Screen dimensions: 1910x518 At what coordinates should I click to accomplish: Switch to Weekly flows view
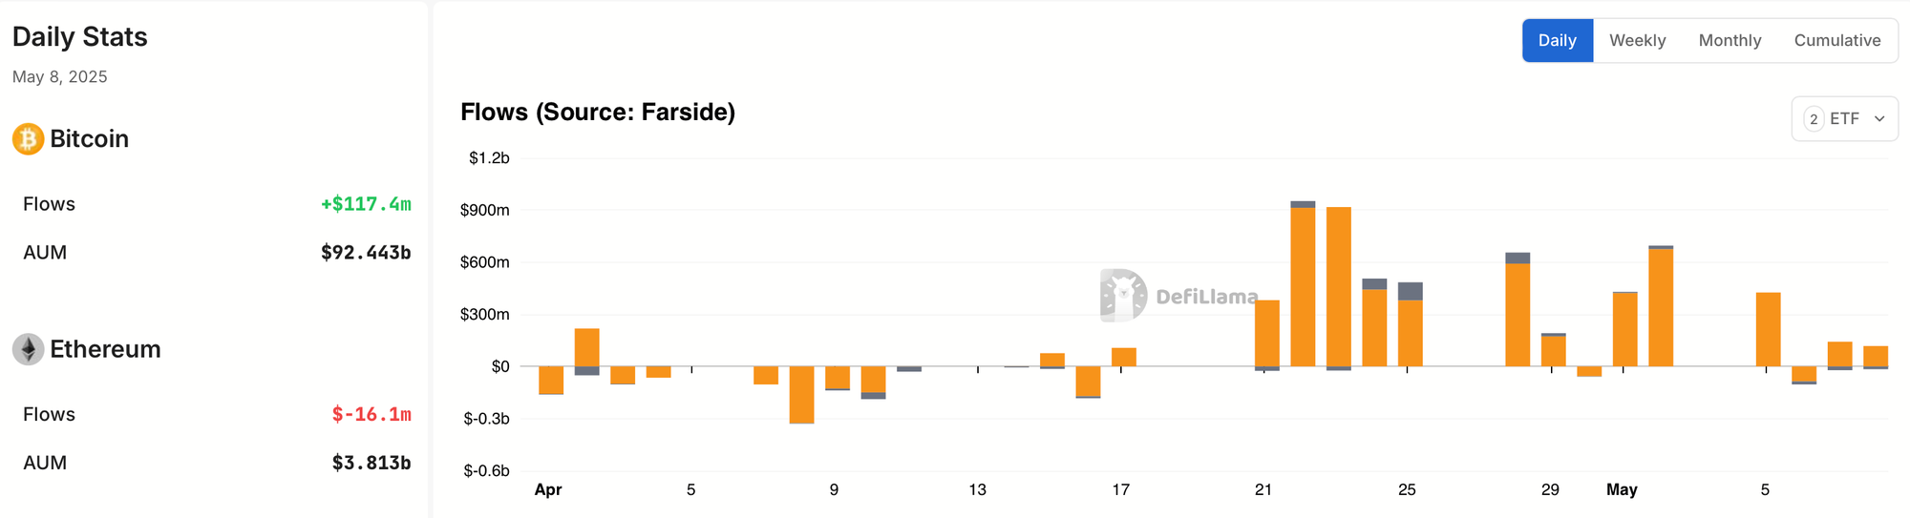(x=1637, y=40)
